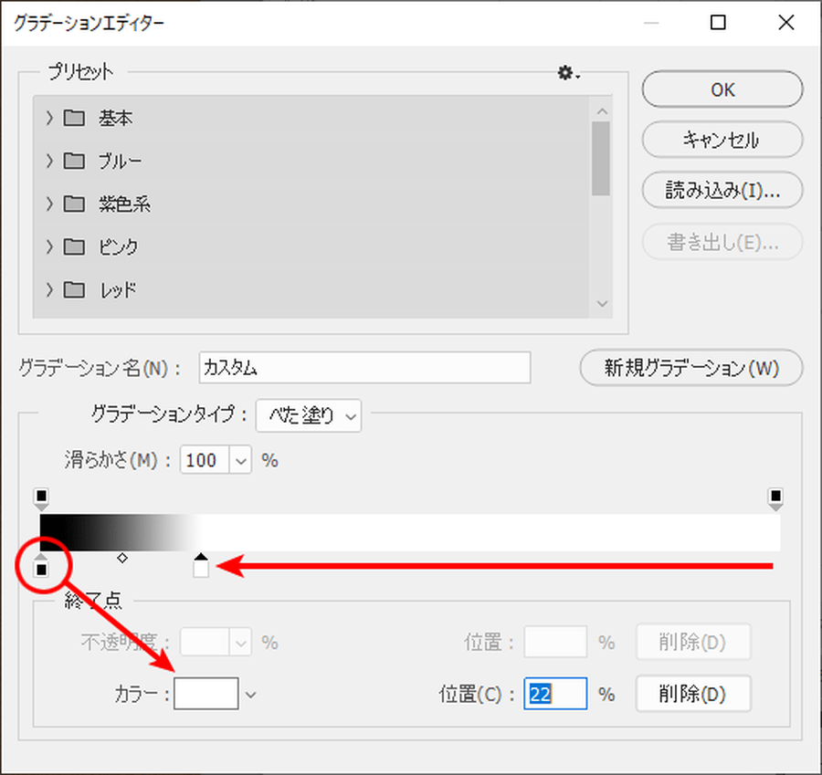Click the レッド folder label
Viewport: 822px width, 775px height.
[118, 289]
